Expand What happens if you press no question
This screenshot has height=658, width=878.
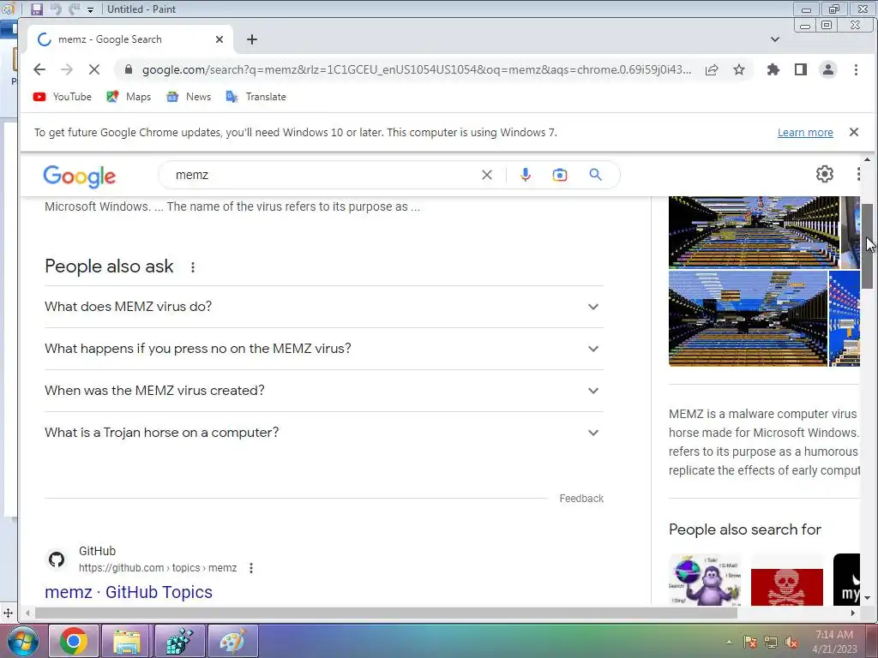coord(323,349)
